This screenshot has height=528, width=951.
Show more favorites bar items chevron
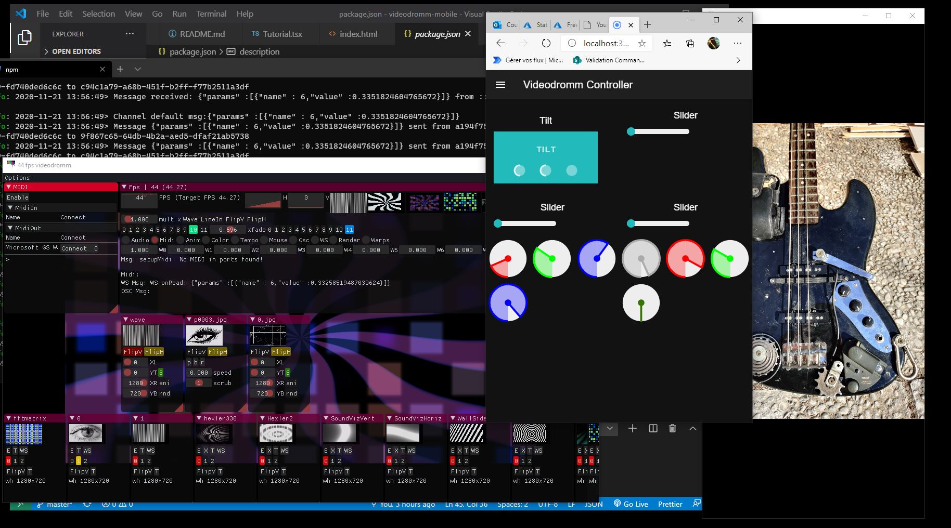click(x=738, y=60)
